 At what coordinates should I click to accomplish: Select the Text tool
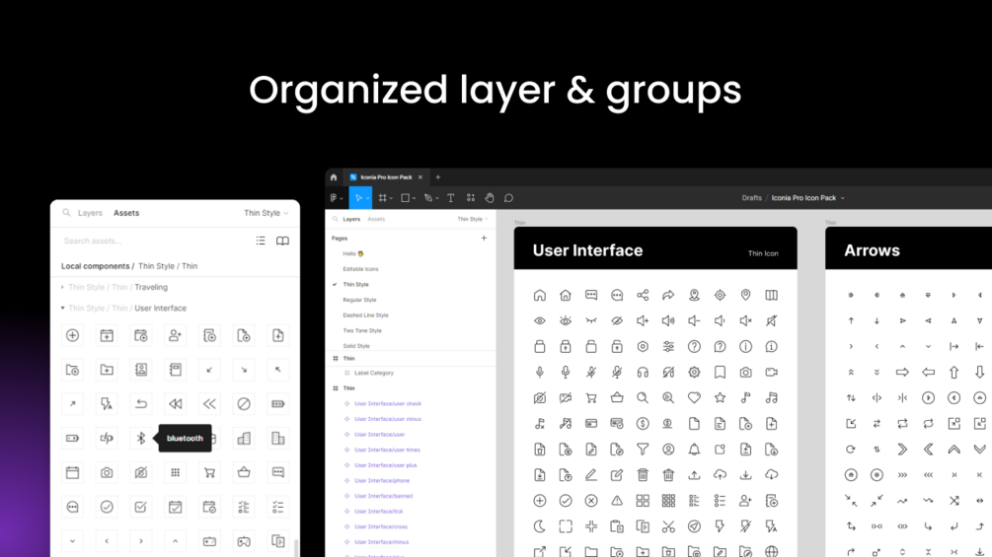pyautogui.click(x=450, y=198)
